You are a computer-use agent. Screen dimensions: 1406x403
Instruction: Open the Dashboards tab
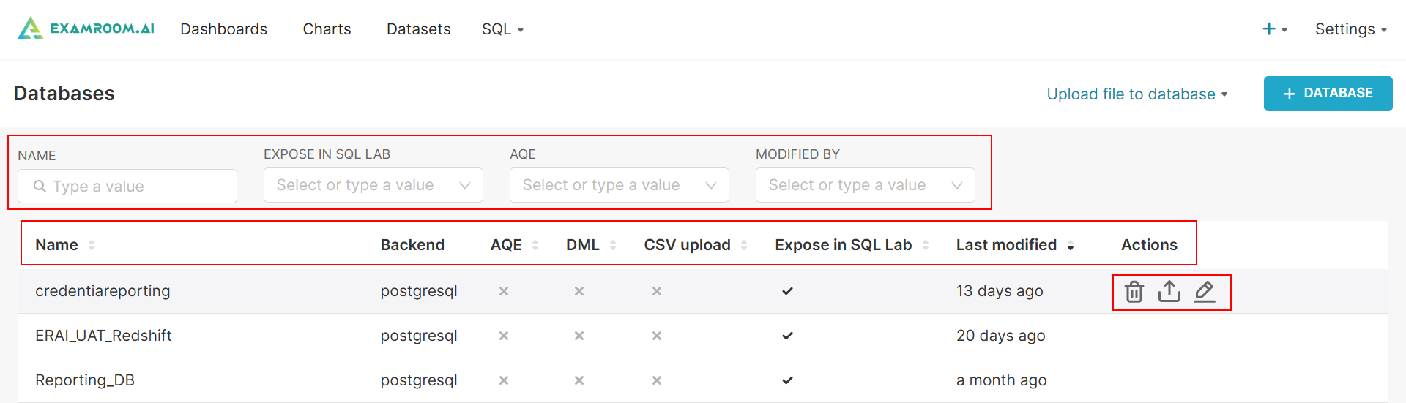pos(223,29)
